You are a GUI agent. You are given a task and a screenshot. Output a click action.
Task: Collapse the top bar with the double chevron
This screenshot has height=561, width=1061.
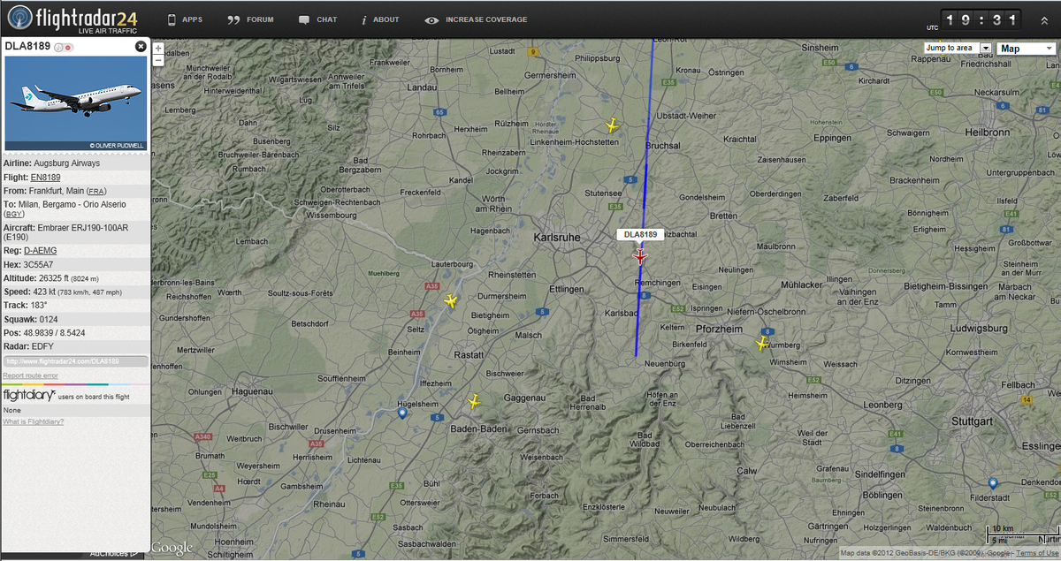(x=1043, y=20)
